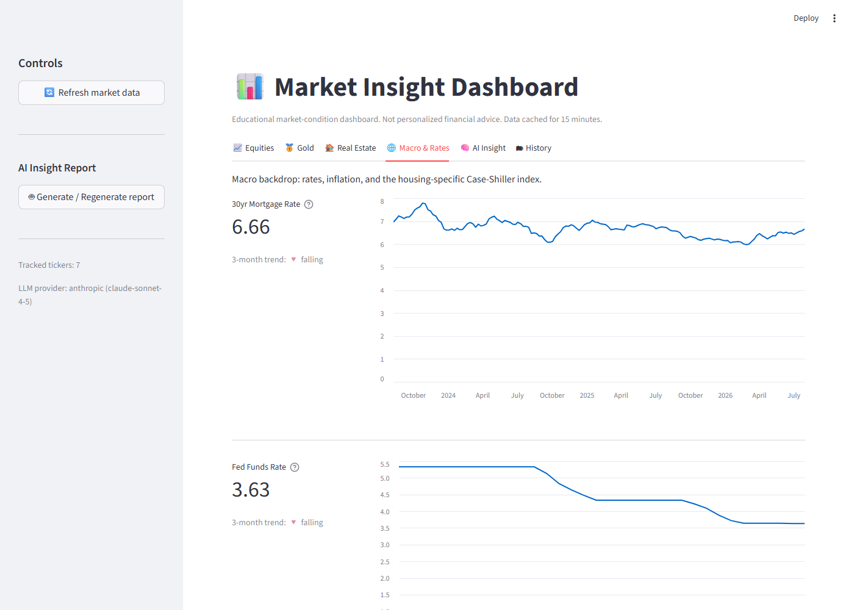Select the Macro & Rates tab
This screenshot has height=610, width=854.
418,148
